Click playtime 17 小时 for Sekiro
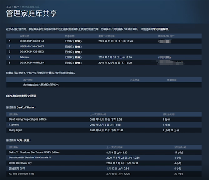This screenshot has width=209, height=180. (178, 153)
